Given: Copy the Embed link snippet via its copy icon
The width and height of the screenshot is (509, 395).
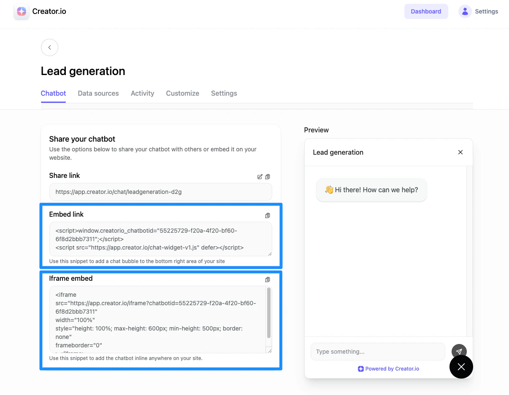Looking at the screenshot, I should (x=268, y=215).
